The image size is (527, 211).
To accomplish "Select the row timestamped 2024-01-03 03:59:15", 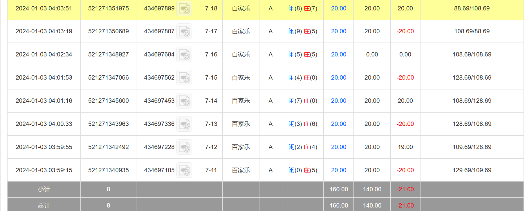I will point(44,170).
